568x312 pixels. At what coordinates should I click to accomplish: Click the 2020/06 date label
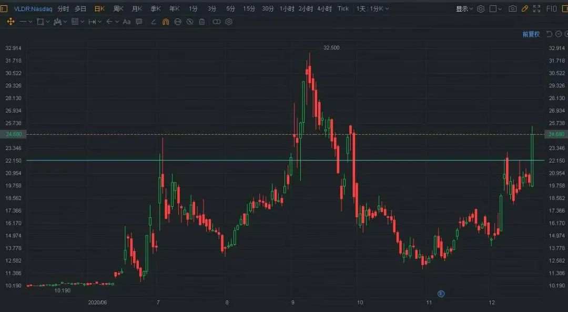point(97,302)
